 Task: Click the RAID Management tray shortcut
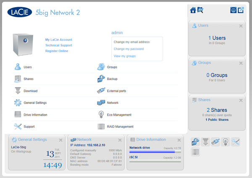[196, 152]
